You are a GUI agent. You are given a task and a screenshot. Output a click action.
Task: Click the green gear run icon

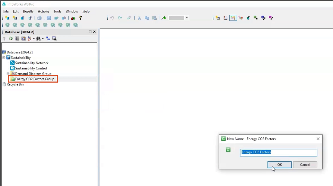pos(256,18)
